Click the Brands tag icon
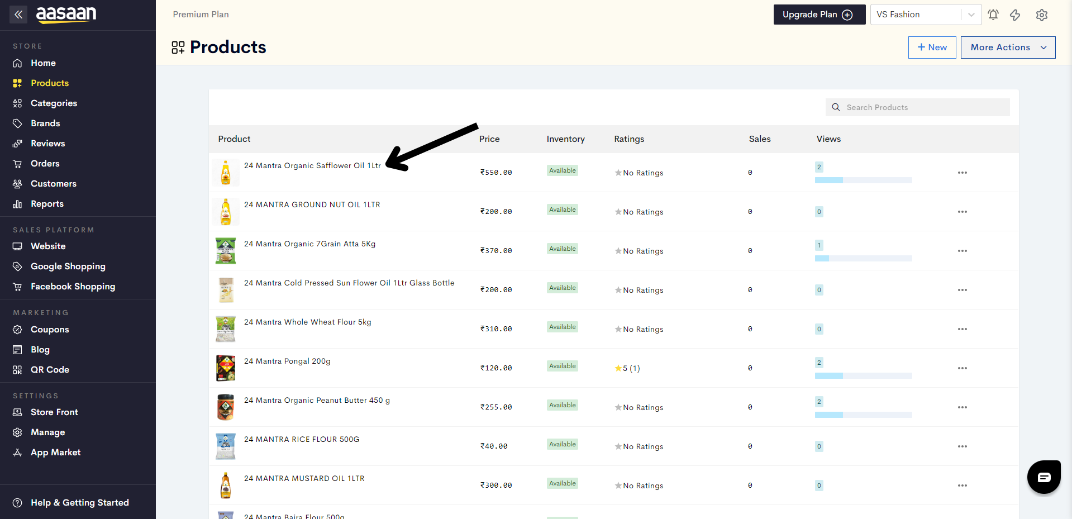 click(x=17, y=123)
